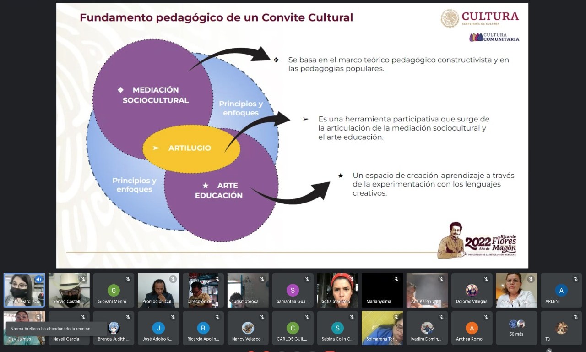
Task: Click the "Norma Arellano ha abandonado" notification
Action: click(50, 329)
